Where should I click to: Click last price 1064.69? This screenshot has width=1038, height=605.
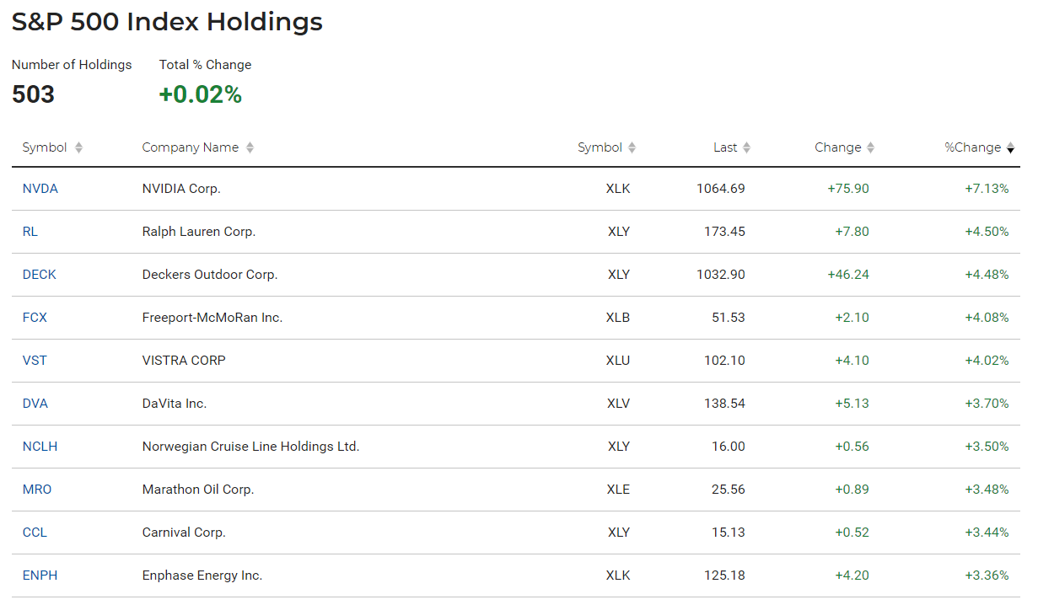tap(721, 189)
